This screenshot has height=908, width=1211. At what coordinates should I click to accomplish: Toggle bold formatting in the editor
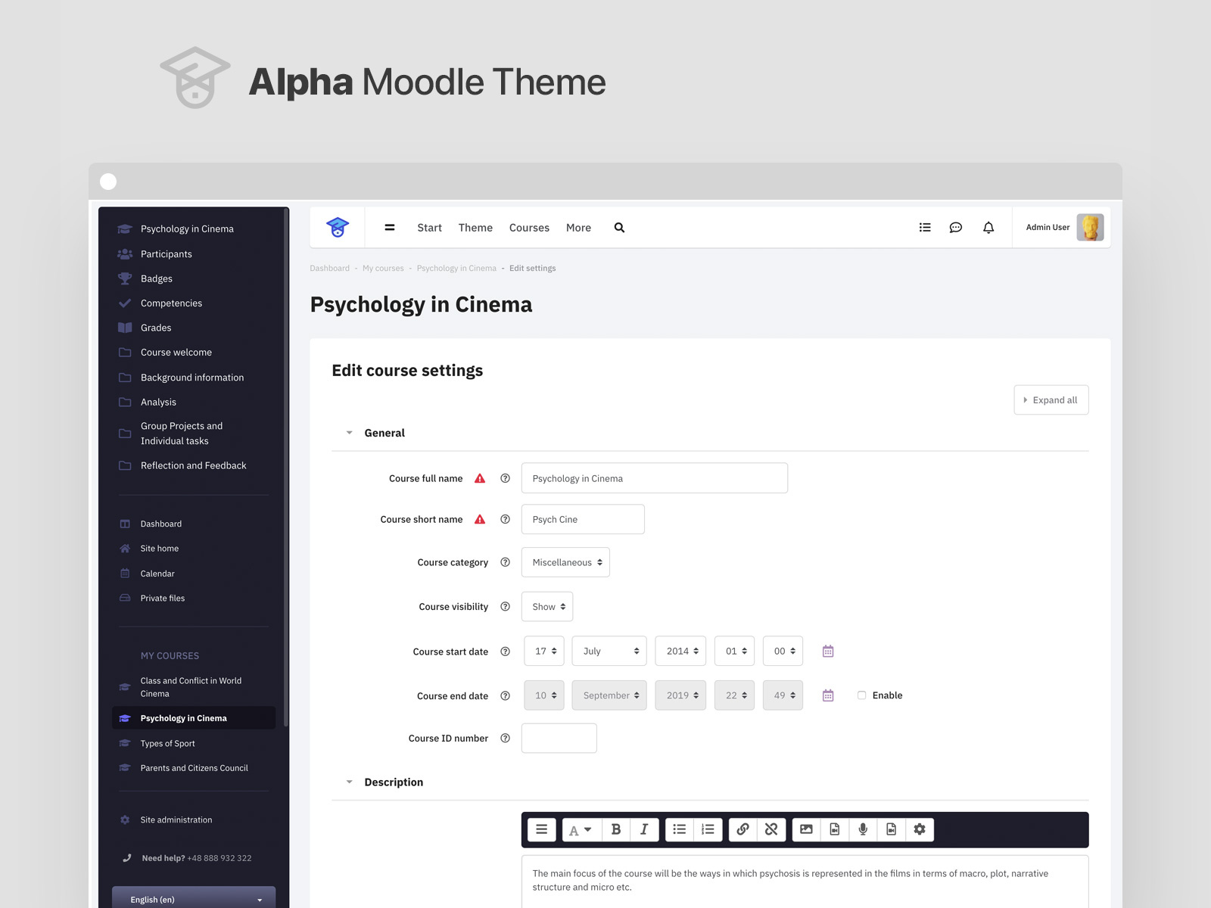click(x=616, y=829)
